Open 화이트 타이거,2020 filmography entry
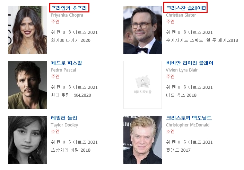The image size is (244, 170). coord(71,40)
